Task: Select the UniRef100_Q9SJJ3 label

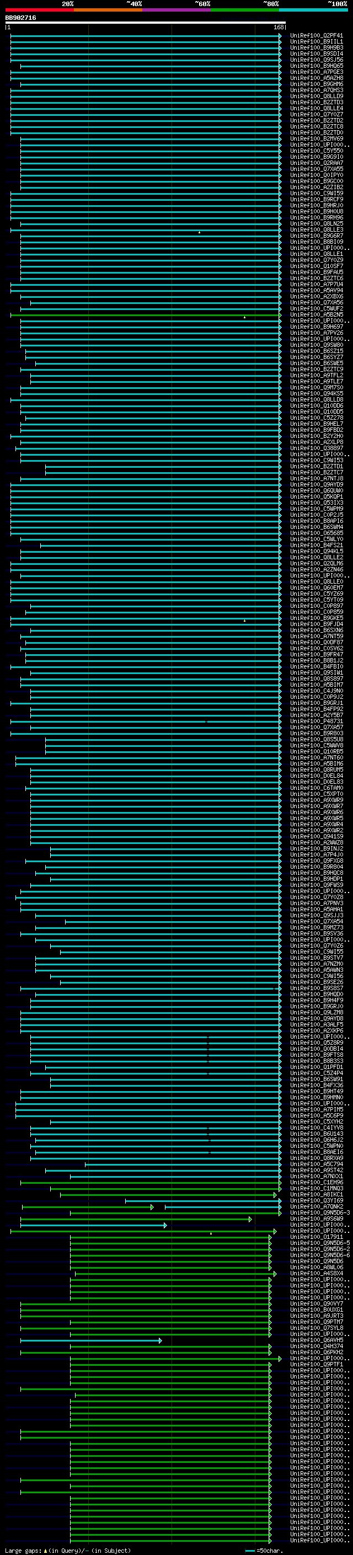Action: pos(317,916)
